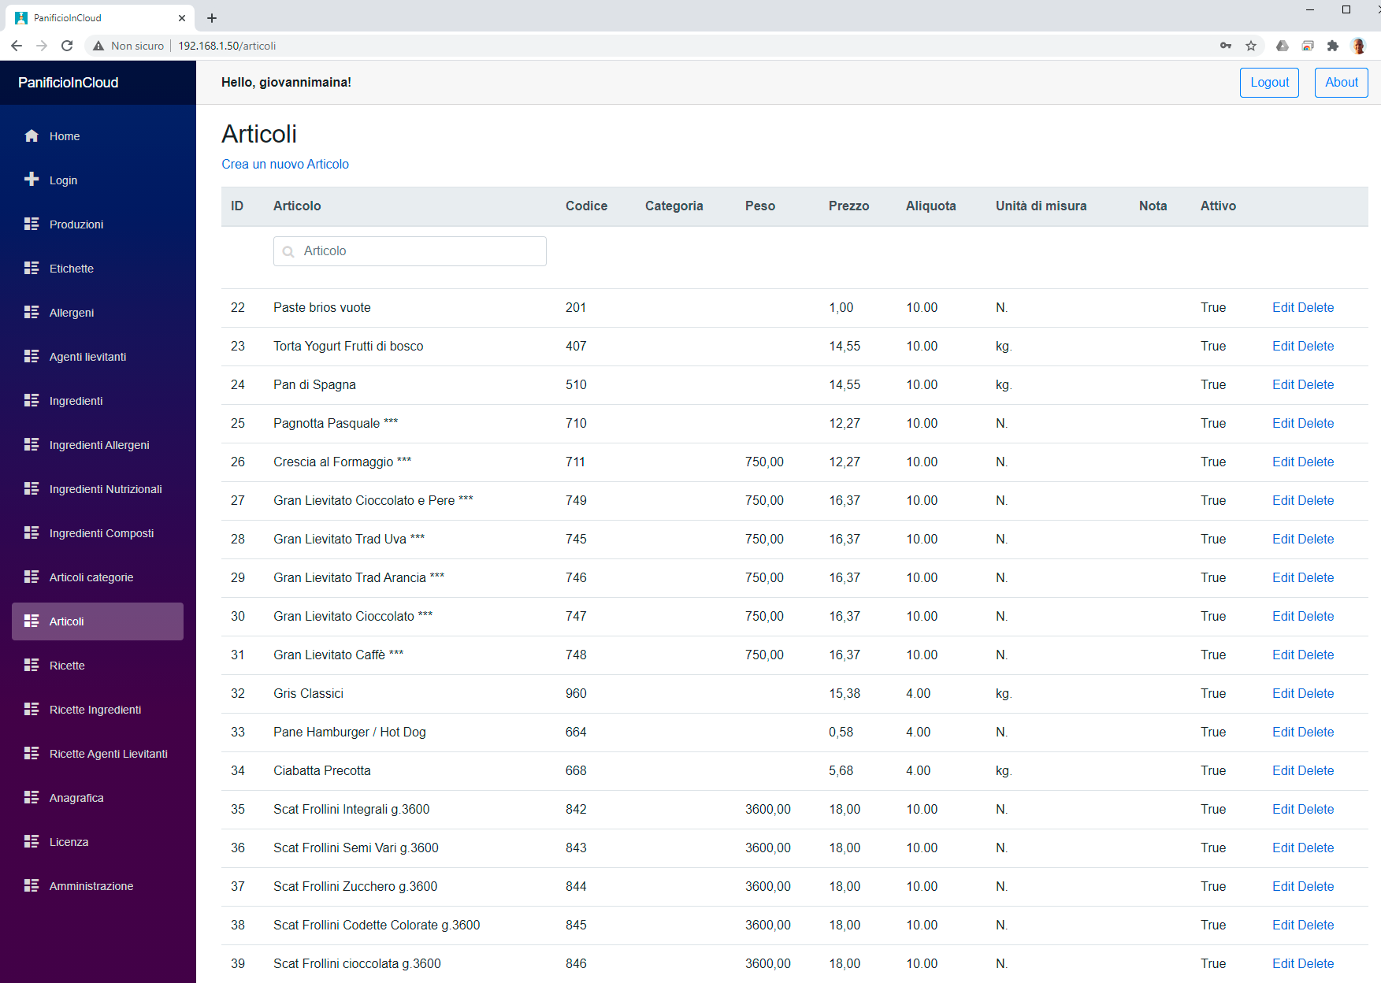This screenshot has width=1381, height=983.
Task: Click the list icon beside Ingredienti Nutrizionali
Action: [32, 488]
